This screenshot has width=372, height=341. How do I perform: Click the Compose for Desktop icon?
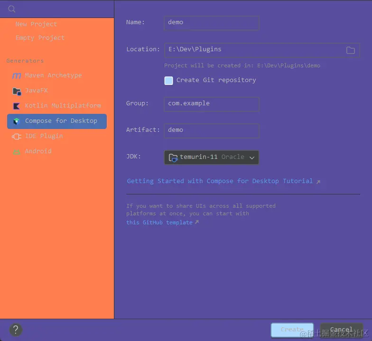(x=17, y=121)
